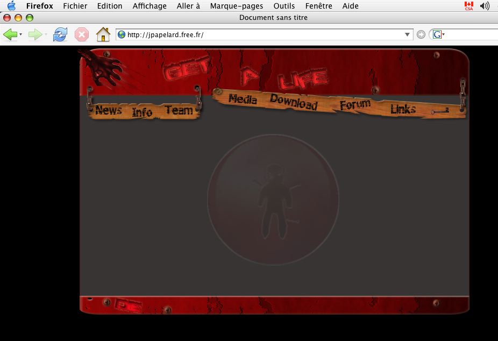Visit the Forum link
The height and width of the screenshot is (341, 498).
tap(355, 104)
